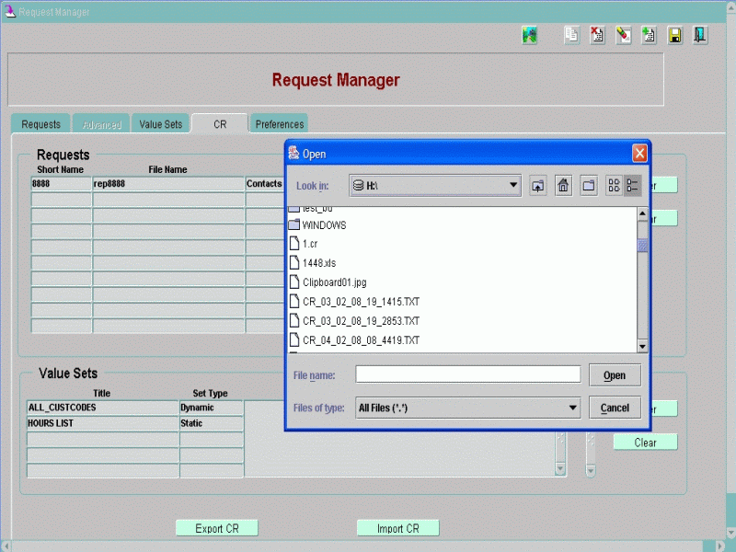Click the exit door icon in toolbar

700,36
